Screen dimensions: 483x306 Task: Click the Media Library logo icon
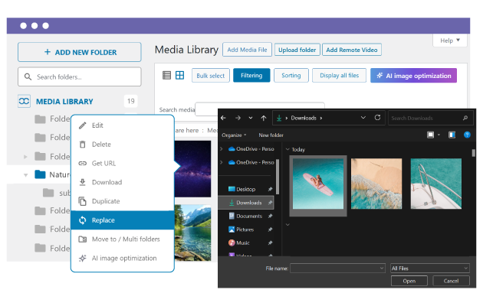click(x=25, y=101)
